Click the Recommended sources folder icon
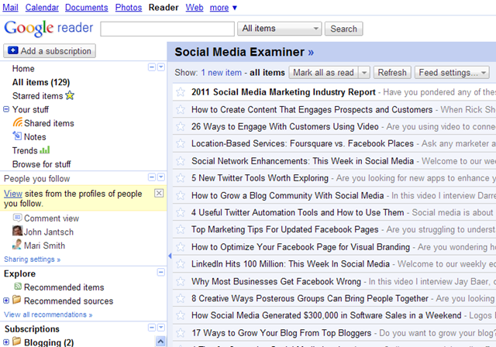The width and height of the screenshot is (496, 347). point(17,300)
